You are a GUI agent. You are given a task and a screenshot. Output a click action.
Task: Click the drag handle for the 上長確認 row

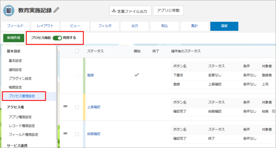pos(65,106)
